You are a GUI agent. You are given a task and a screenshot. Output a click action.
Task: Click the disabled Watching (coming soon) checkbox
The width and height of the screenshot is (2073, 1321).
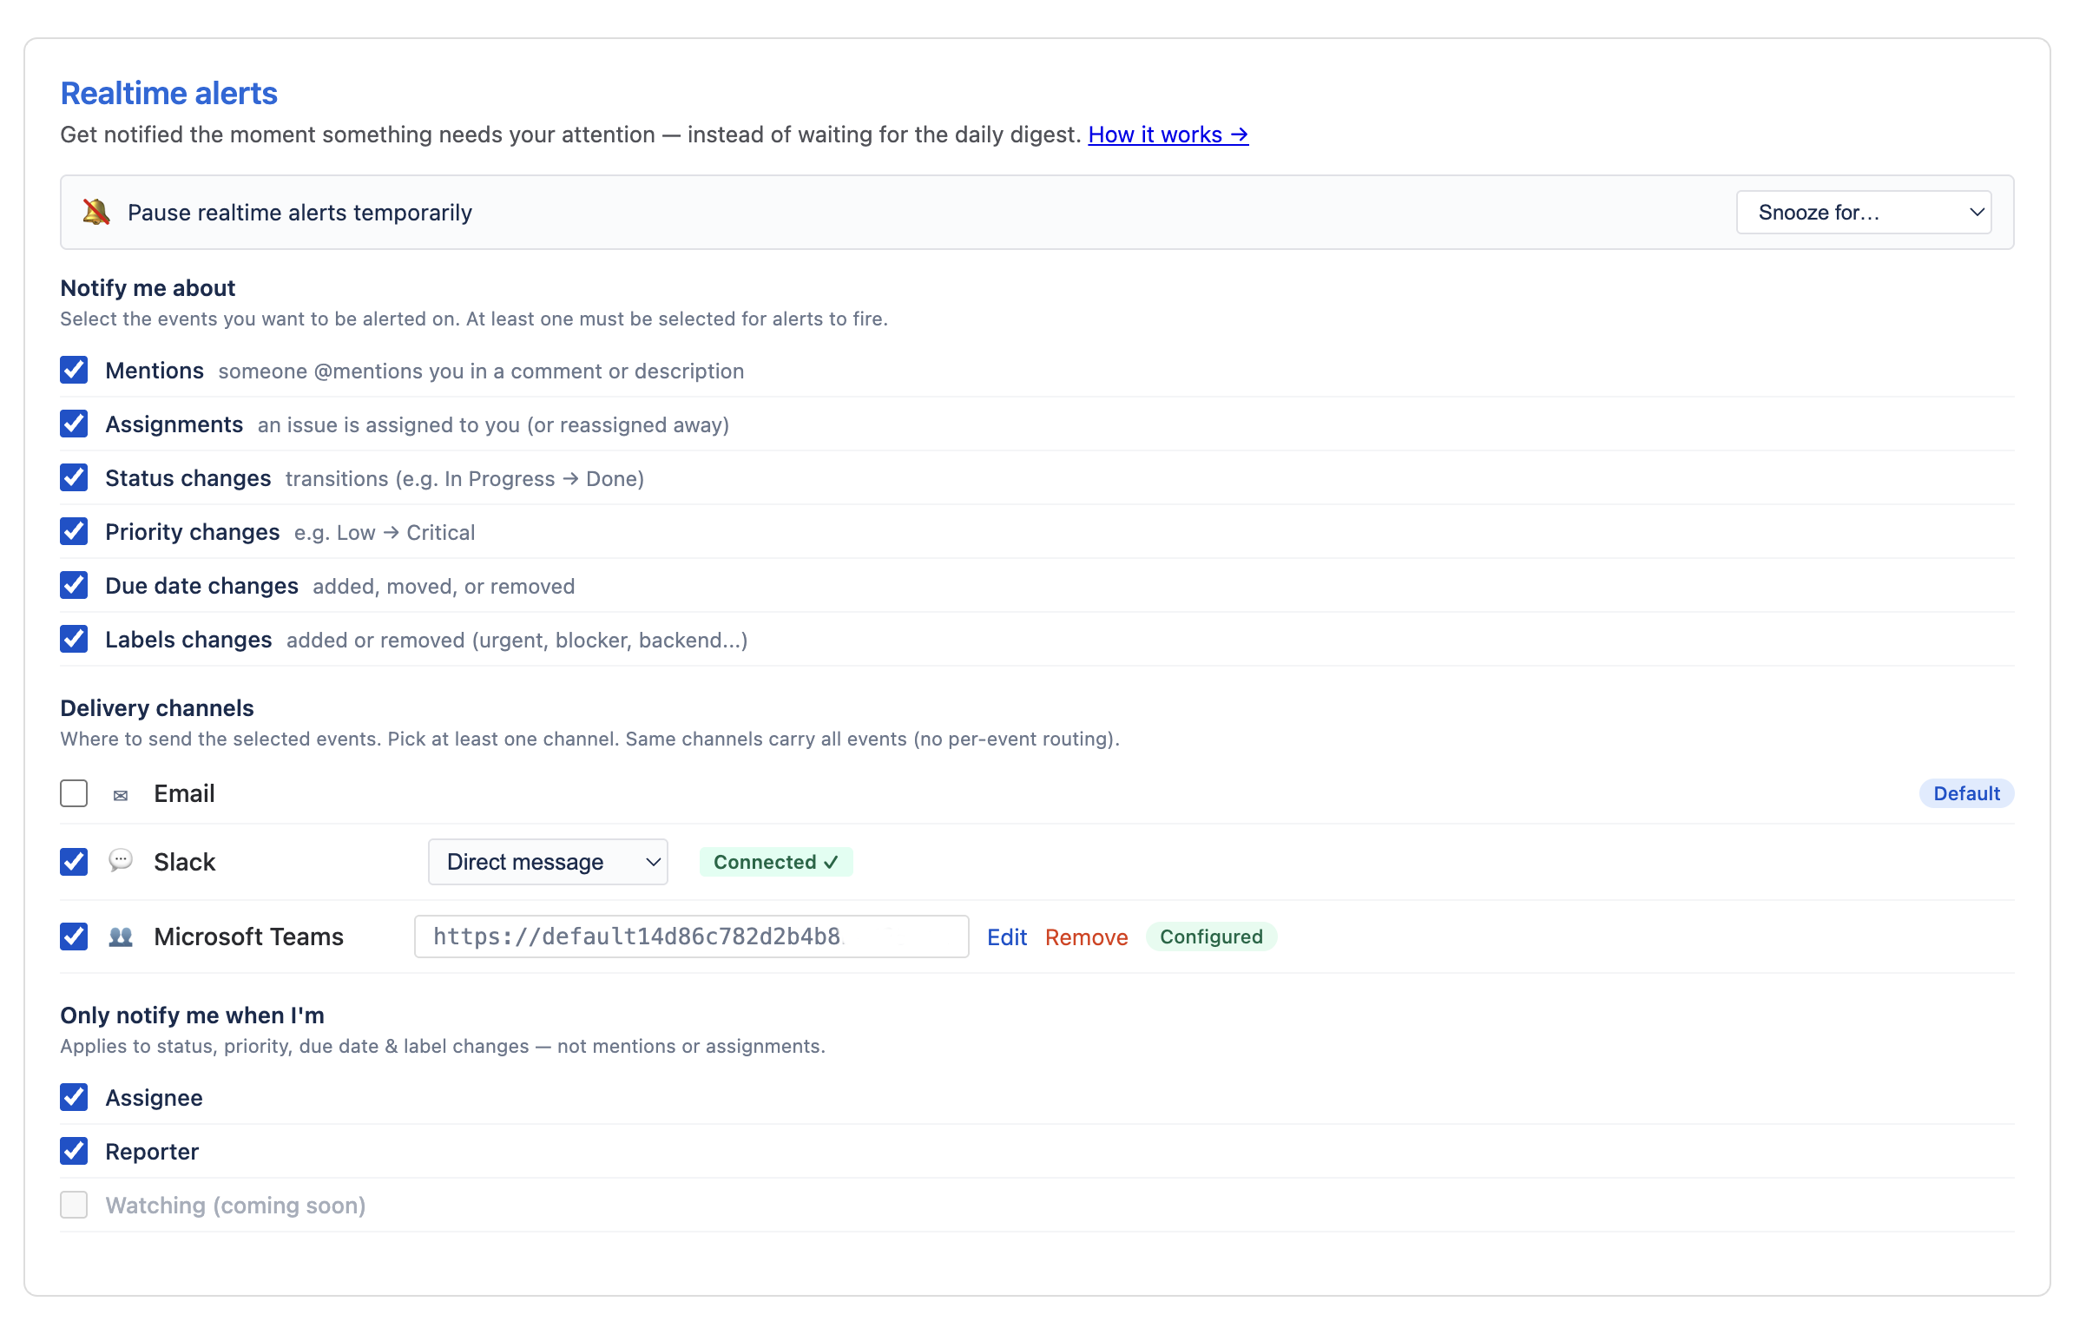pos(74,1205)
